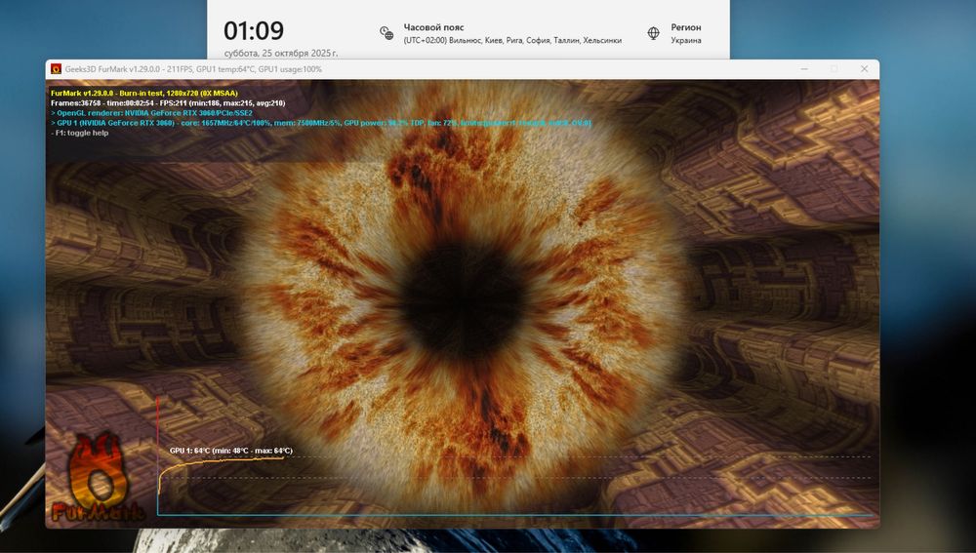976x553 pixels.
Task: Click the time zone value UTC+02:00 Вильнюс, Киев
Action: pos(512,40)
